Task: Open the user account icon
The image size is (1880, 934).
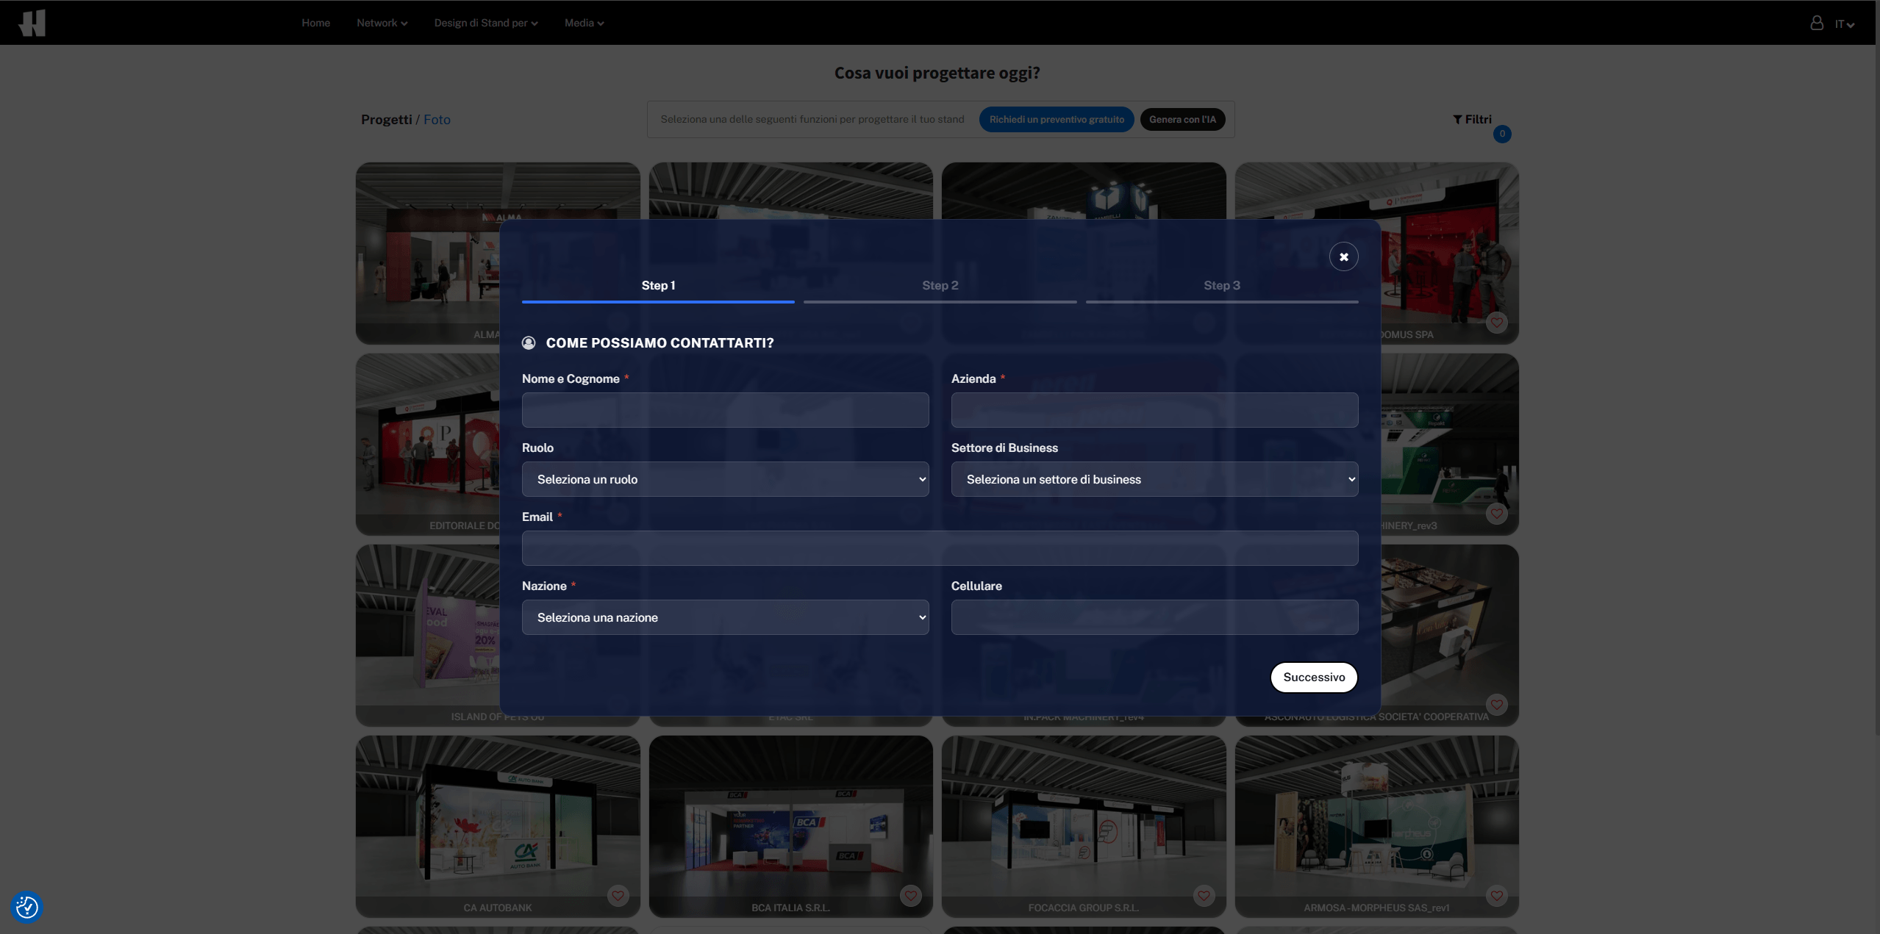Action: (1816, 23)
